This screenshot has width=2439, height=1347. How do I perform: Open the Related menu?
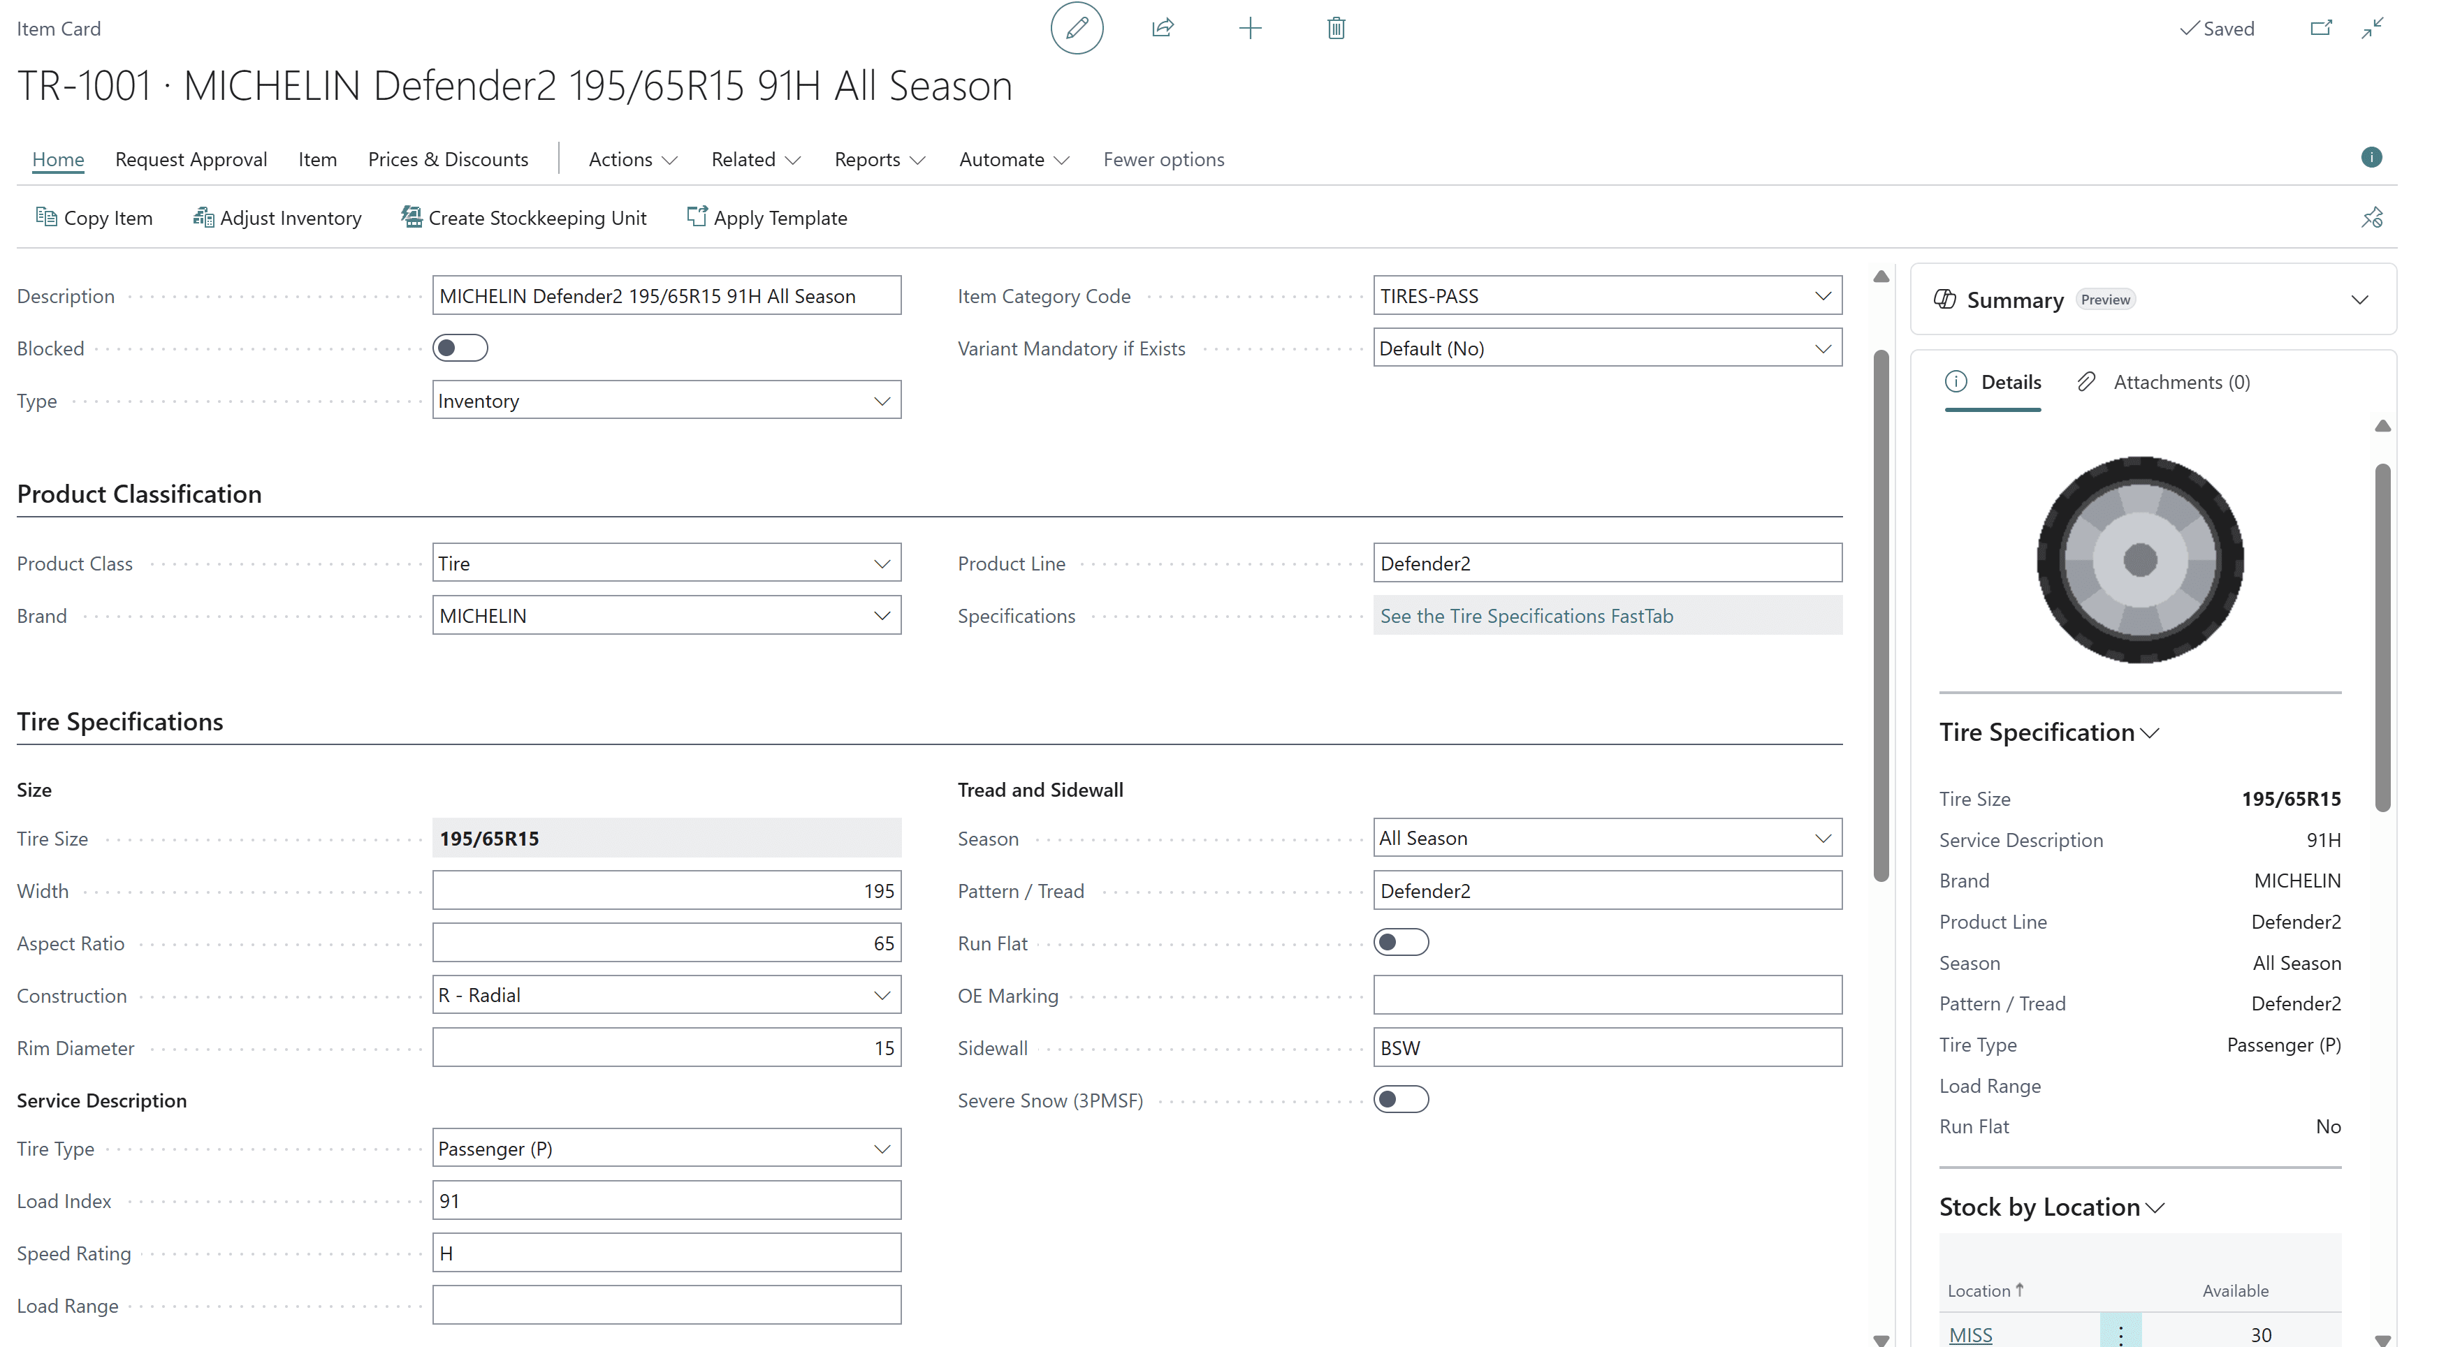click(755, 159)
